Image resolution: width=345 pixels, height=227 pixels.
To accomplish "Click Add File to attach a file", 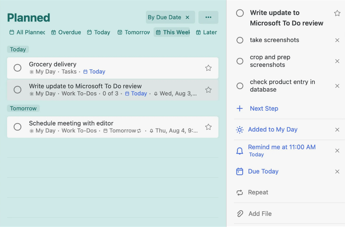I will coord(260,214).
